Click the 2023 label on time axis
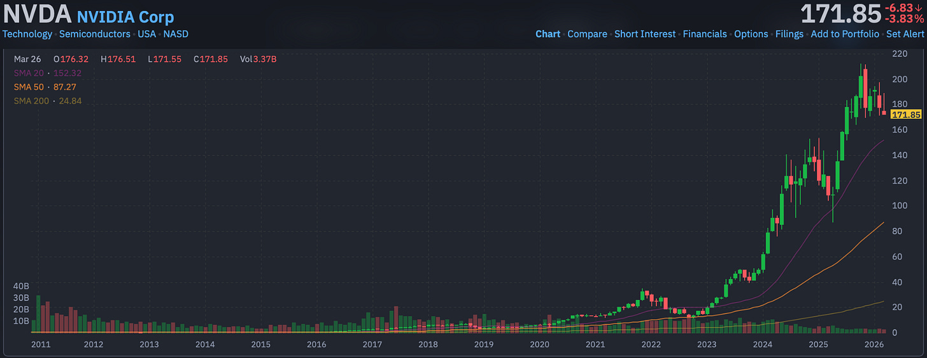Screen dimensions: 927x358 coord(707,345)
